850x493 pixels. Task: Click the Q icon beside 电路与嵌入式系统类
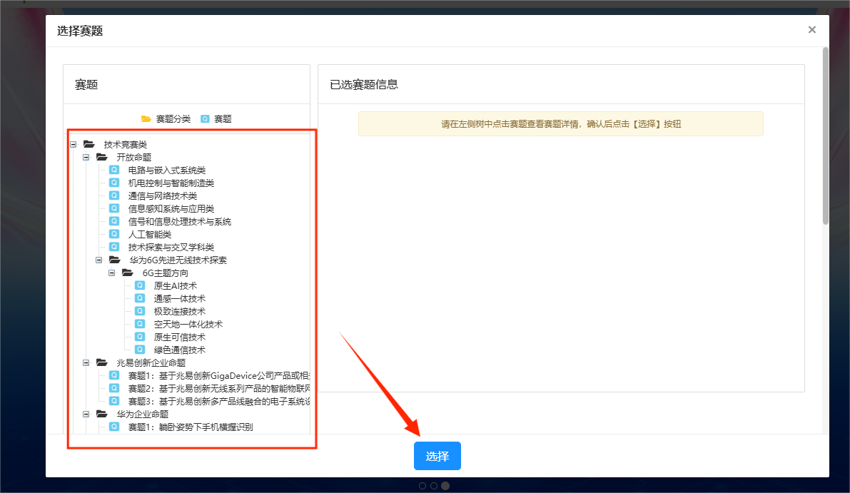coord(114,170)
